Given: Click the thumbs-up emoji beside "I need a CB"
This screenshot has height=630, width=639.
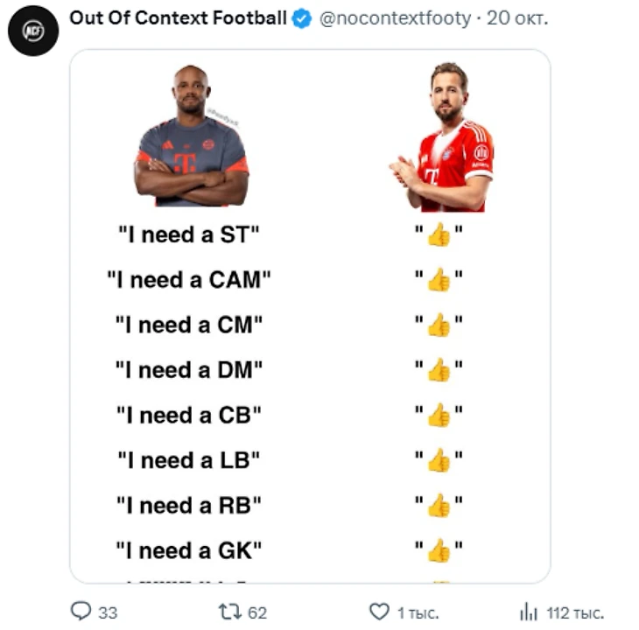Looking at the screenshot, I should point(439,415).
